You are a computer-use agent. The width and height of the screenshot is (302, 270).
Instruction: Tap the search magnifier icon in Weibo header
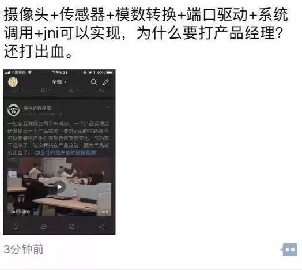(94, 82)
